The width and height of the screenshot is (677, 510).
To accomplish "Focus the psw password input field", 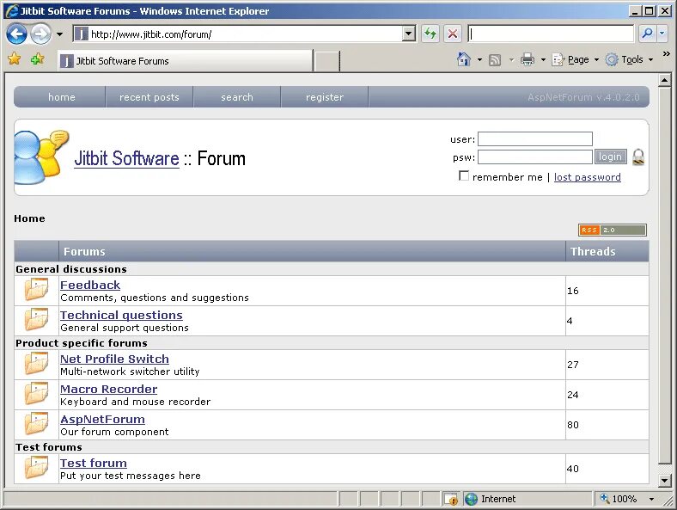I will 535,157.
